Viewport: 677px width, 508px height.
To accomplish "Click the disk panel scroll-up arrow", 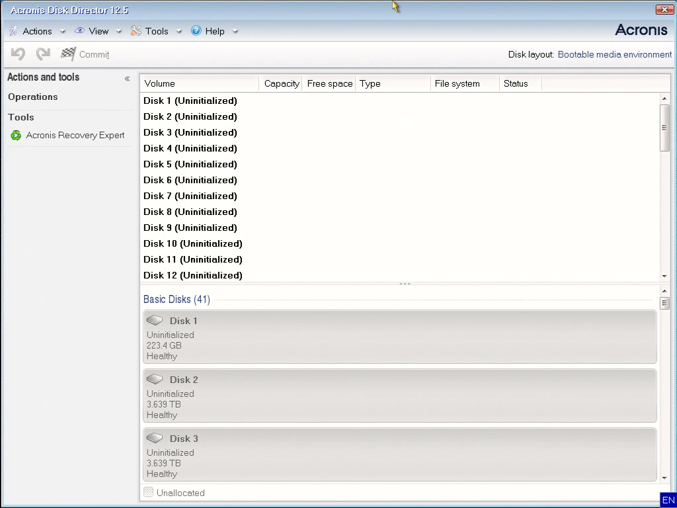I will (x=664, y=291).
